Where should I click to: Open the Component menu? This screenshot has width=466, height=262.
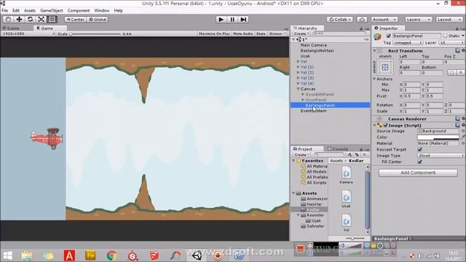pos(79,10)
